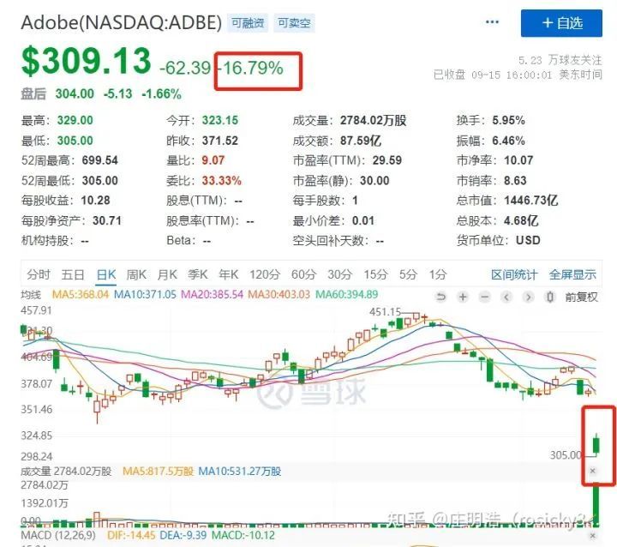This screenshot has height=547, width=617.
Task: Shift chart right with right arrow icon
Action: (x=528, y=297)
